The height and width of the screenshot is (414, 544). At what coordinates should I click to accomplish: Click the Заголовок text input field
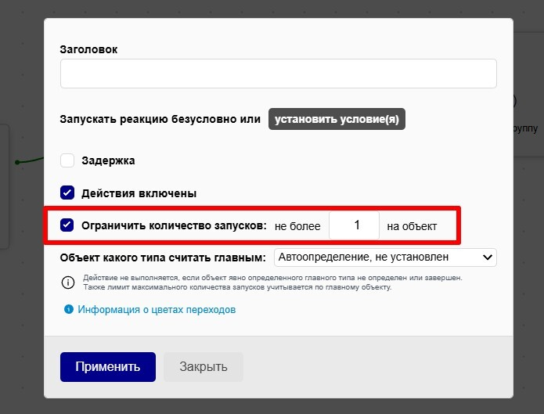278,74
